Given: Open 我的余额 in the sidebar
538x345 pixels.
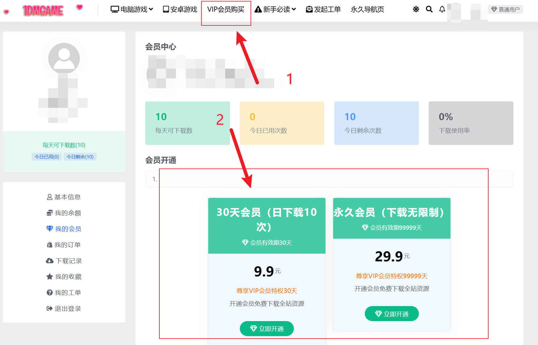Looking at the screenshot, I should coord(64,213).
